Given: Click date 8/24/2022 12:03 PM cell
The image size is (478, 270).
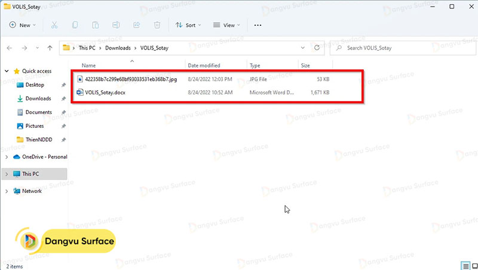Looking at the screenshot, I should click(210, 79).
